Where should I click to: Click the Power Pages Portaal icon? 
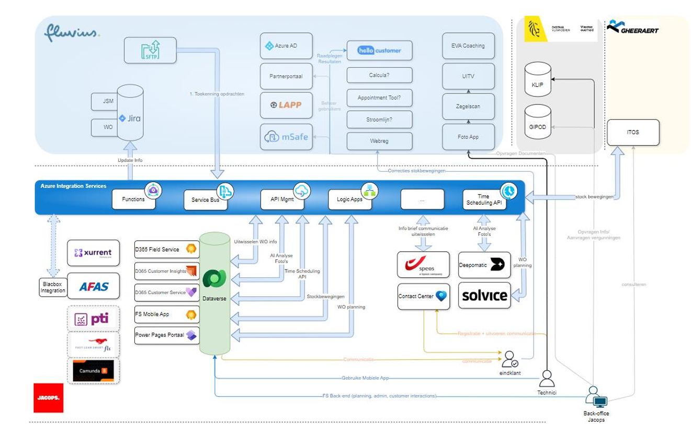pyautogui.click(x=191, y=336)
